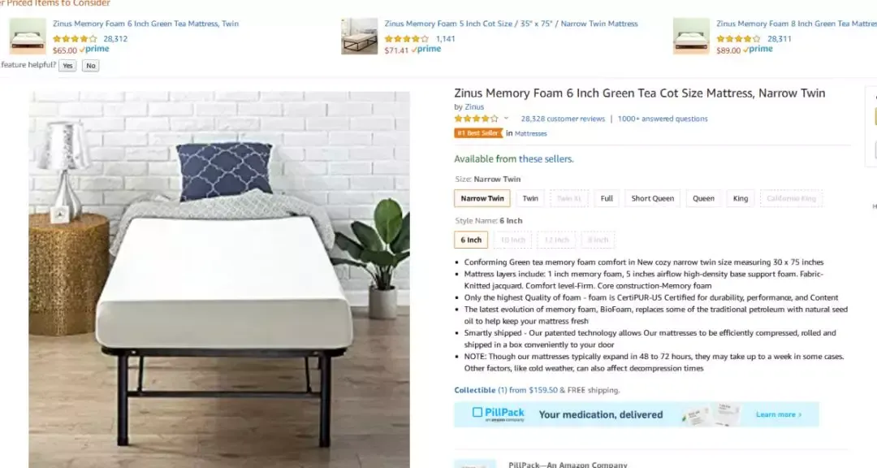Open the Zinus 8 Inch mattress thumbnail
877x468 pixels.
[691, 36]
